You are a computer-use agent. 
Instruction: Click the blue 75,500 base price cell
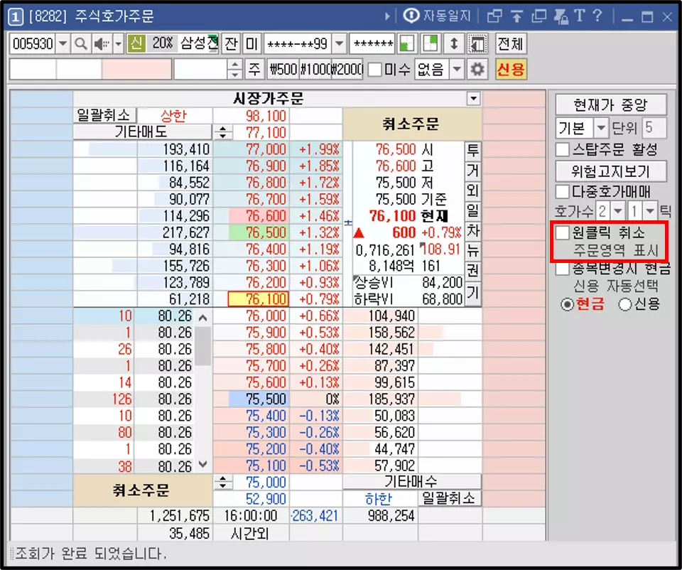(258, 399)
